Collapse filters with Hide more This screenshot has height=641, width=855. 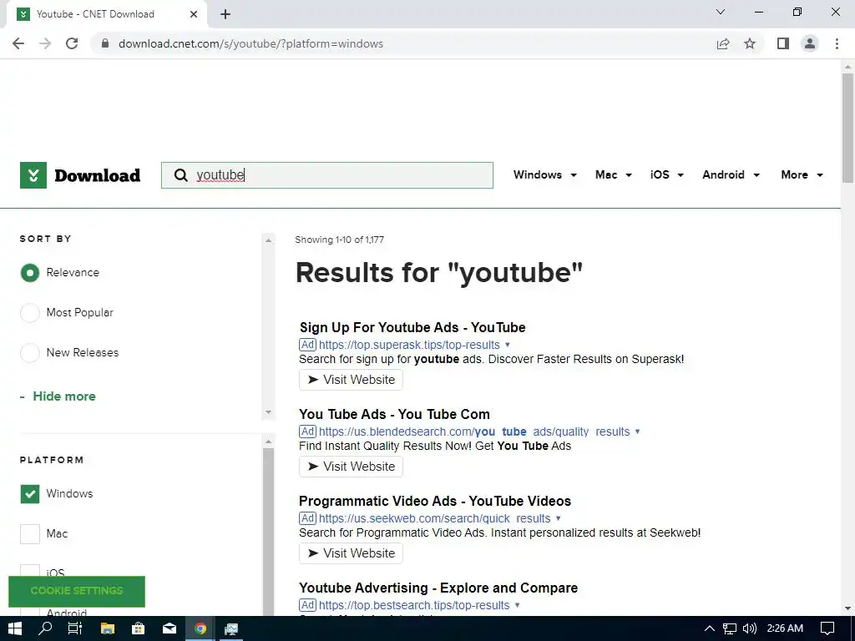pos(63,396)
